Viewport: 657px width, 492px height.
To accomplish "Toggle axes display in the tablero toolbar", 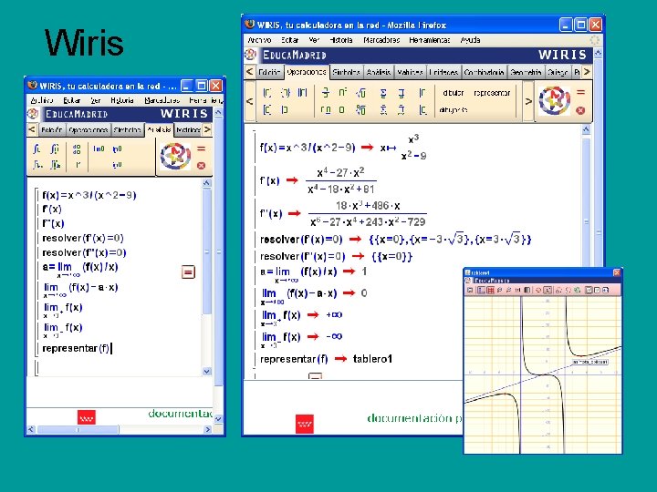I will (481, 290).
